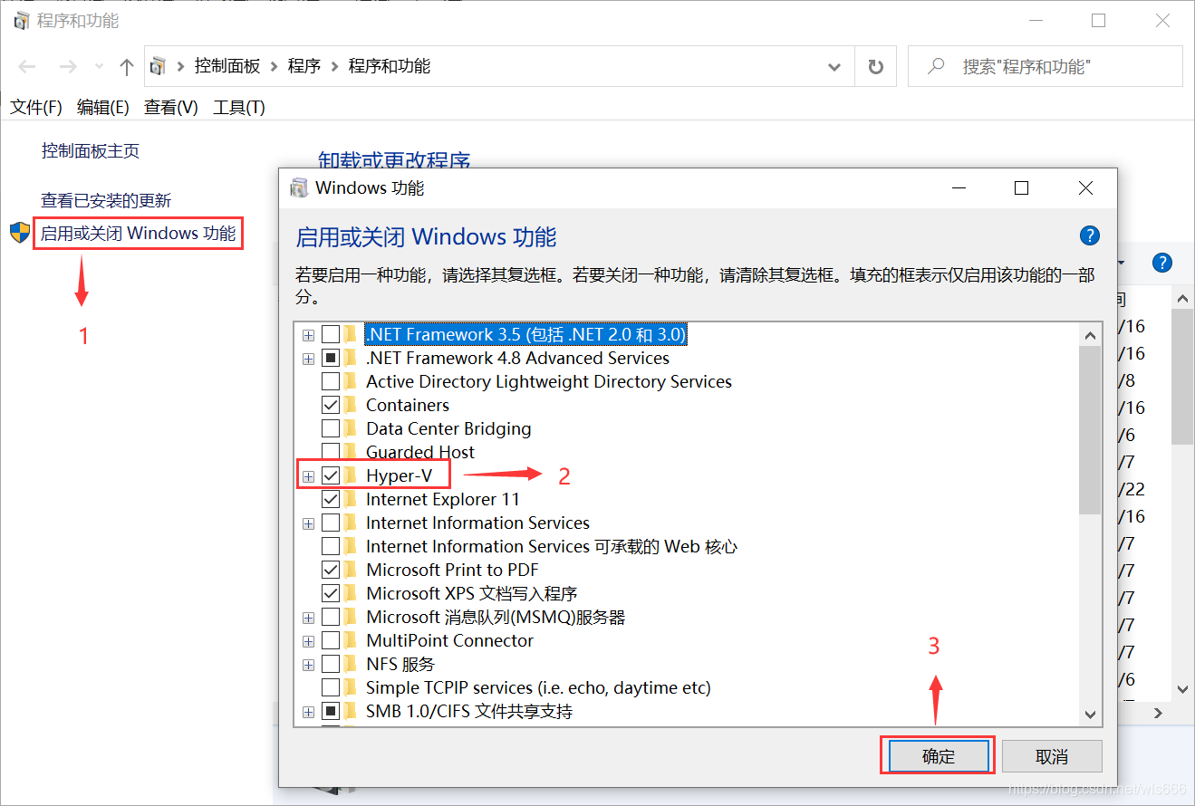Open the 查看(V) menu
Screen dimensions: 1195x806
(171, 107)
